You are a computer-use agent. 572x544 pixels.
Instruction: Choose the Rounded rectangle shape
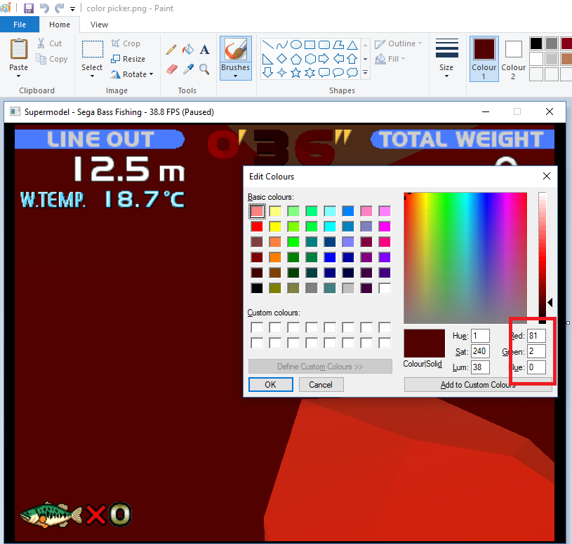tap(324, 45)
